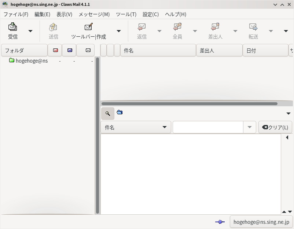
Task: Click the blue folder icon beside search
Action: coord(120,112)
